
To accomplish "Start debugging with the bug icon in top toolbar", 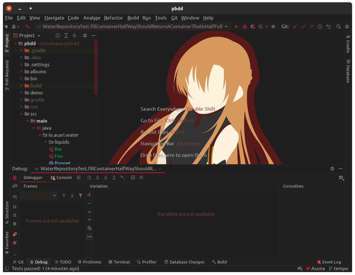I will pyautogui.click(x=245, y=27).
